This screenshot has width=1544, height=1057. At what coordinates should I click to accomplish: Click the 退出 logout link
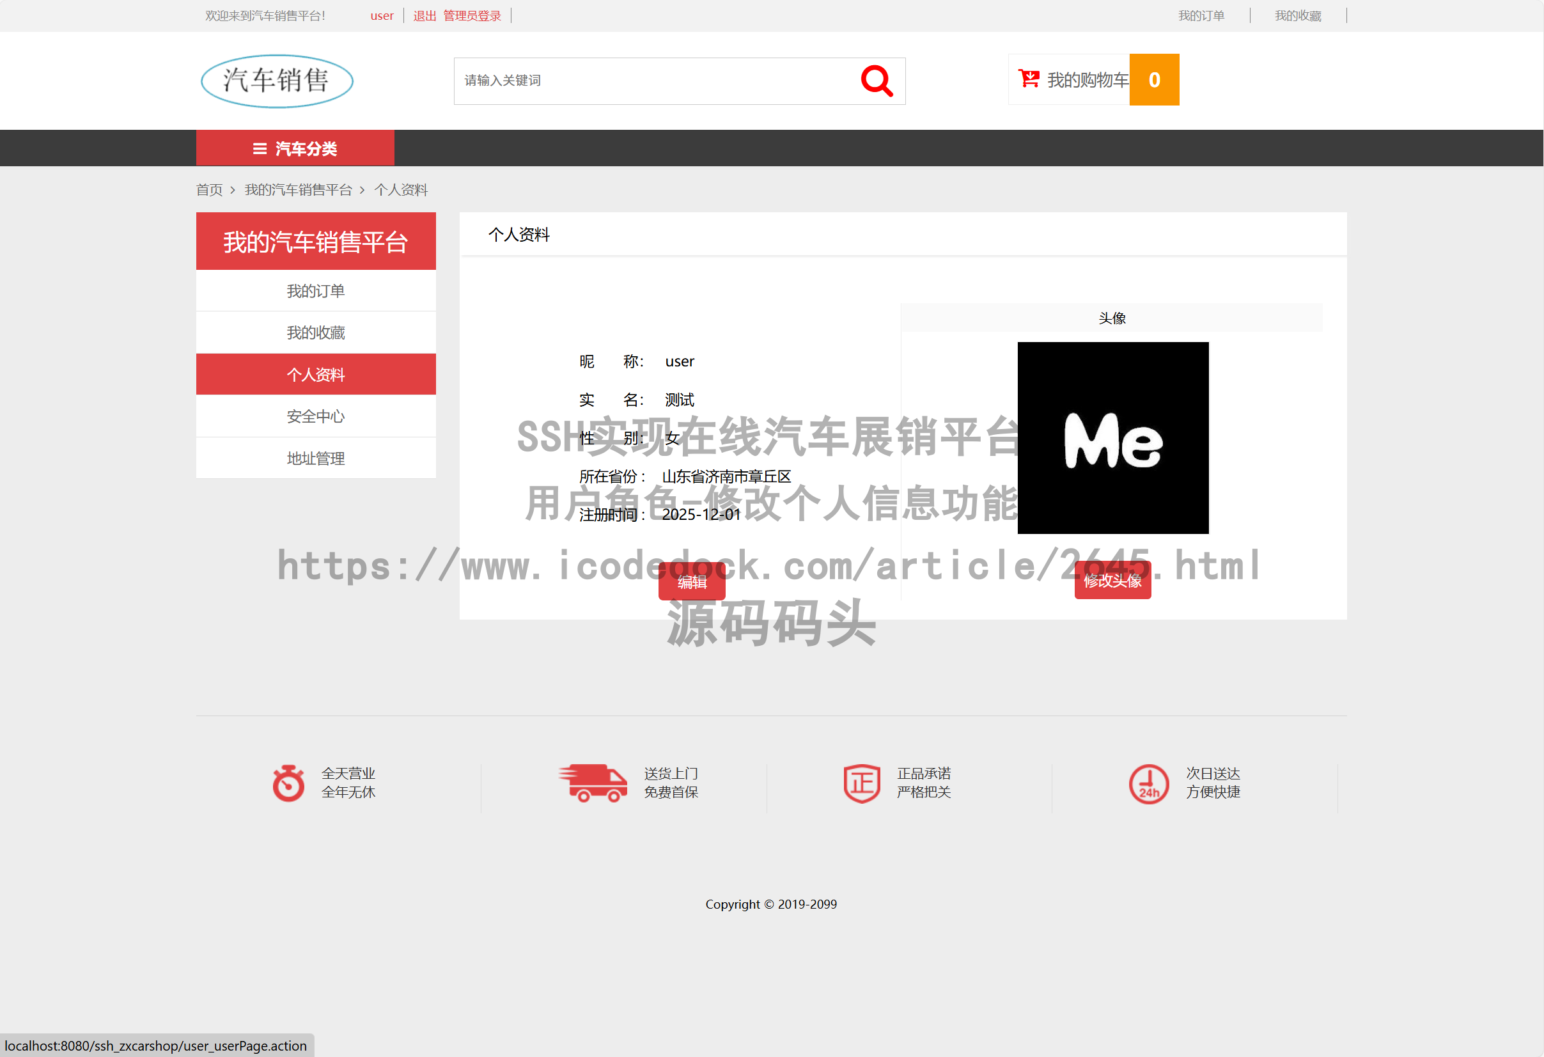pos(424,15)
